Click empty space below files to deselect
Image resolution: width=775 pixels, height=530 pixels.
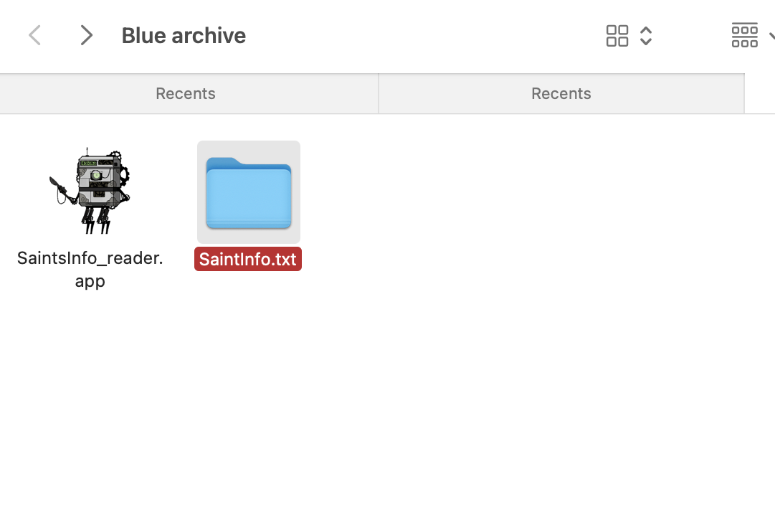pos(387,410)
